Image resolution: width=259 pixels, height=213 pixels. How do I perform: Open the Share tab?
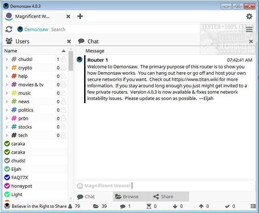point(170,196)
